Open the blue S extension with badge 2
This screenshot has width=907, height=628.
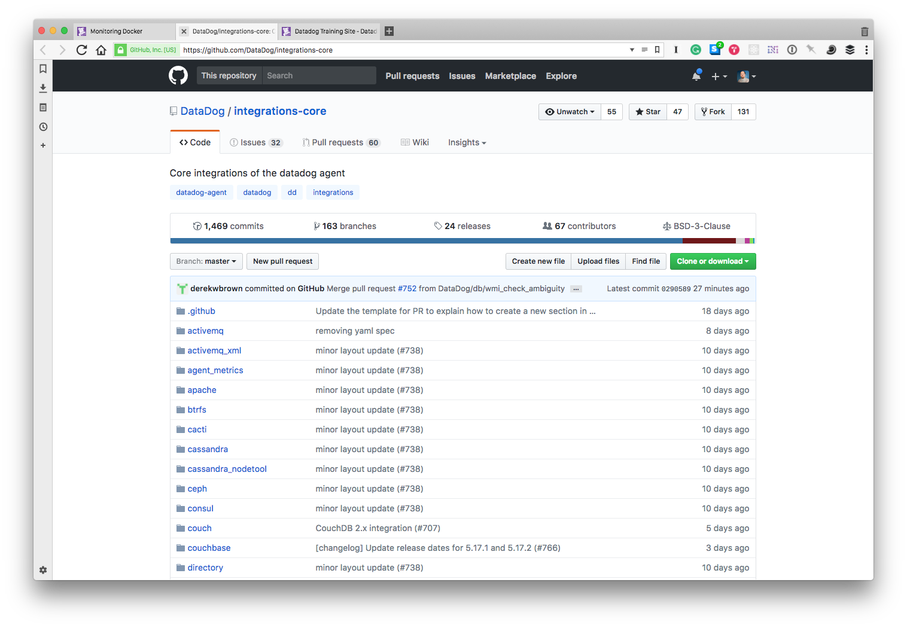click(x=715, y=49)
